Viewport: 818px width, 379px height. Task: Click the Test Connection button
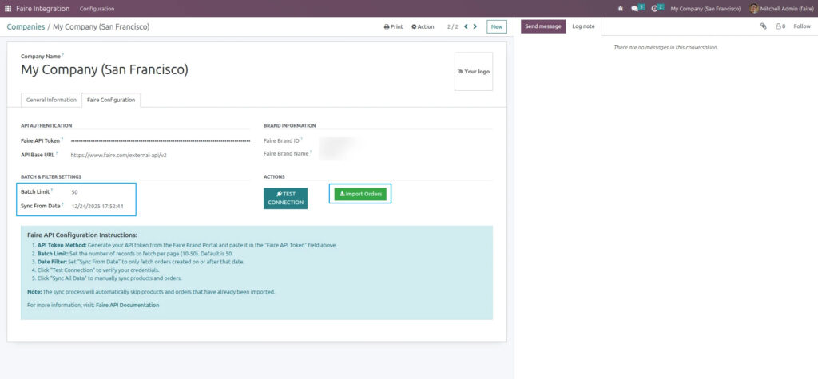pyautogui.click(x=285, y=199)
